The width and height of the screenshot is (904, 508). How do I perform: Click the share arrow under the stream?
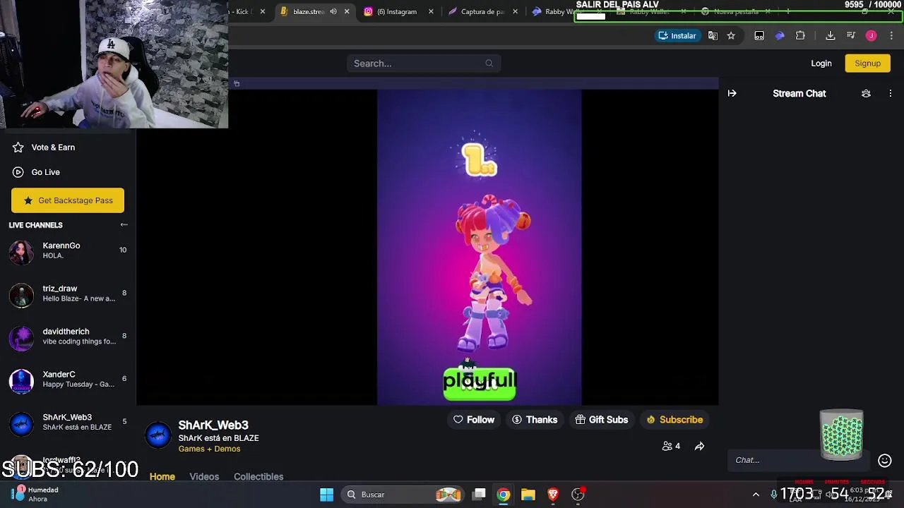coord(699,446)
